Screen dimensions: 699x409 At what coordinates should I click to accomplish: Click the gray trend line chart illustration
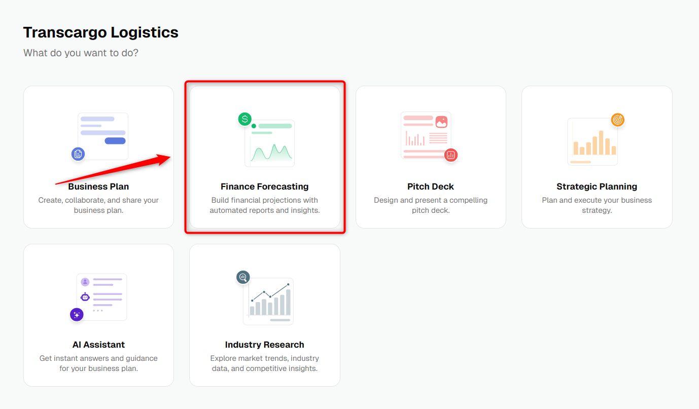268,302
